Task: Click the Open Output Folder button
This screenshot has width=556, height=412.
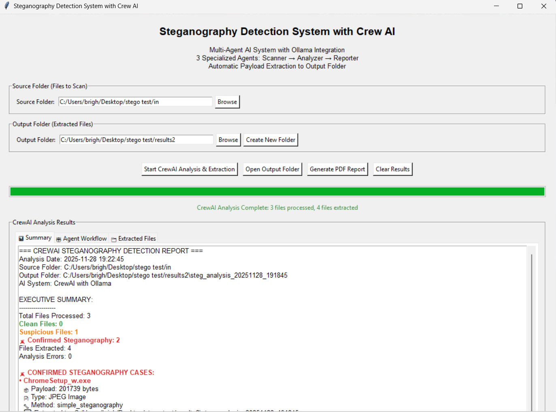Action: click(x=272, y=169)
